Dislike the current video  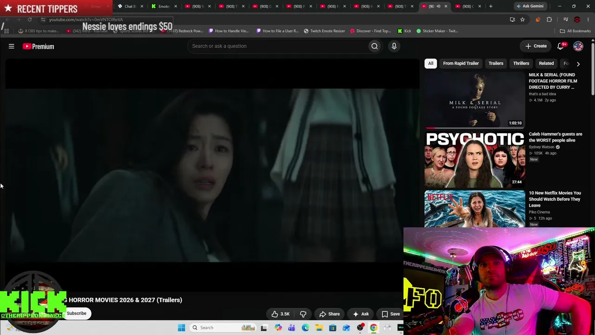click(303, 314)
